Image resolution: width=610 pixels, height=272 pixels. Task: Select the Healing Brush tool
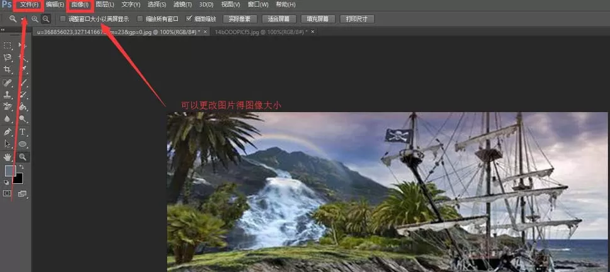click(x=7, y=82)
